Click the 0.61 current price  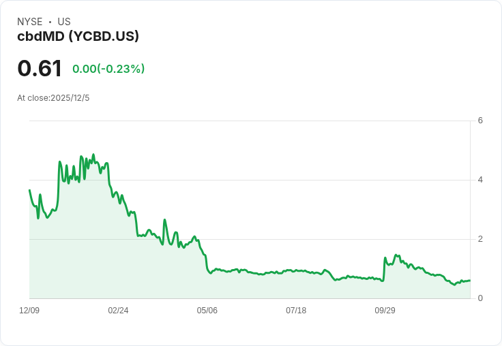40,69
